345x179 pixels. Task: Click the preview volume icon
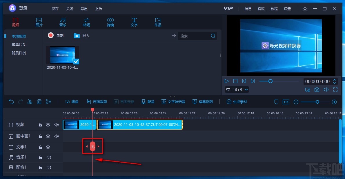click(x=326, y=89)
